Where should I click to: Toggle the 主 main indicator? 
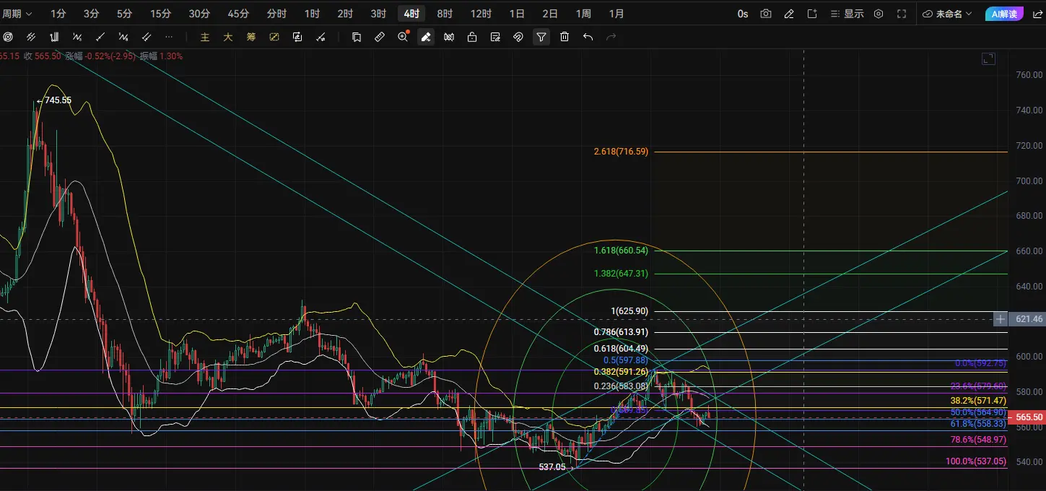coord(205,37)
